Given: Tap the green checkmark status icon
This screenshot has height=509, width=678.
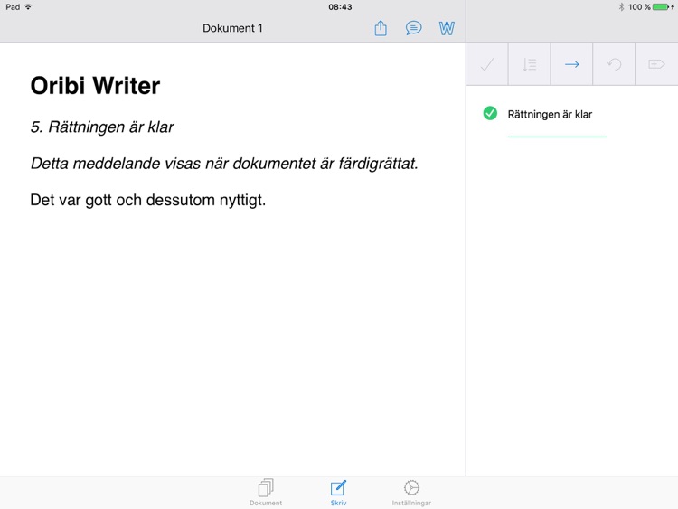Looking at the screenshot, I should coord(490,113).
